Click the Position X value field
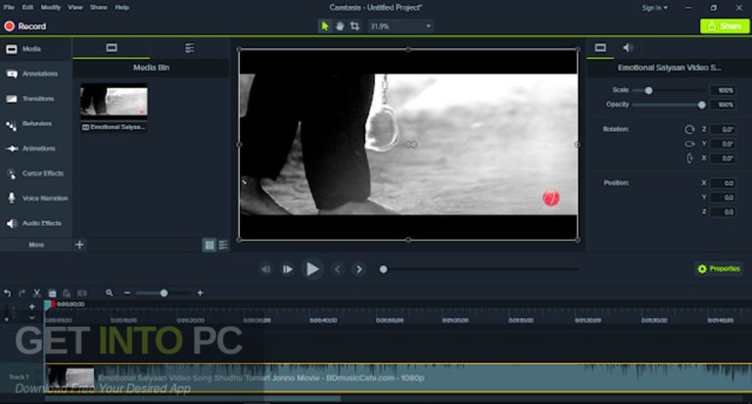This screenshot has width=752, height=404. [723, 183]
